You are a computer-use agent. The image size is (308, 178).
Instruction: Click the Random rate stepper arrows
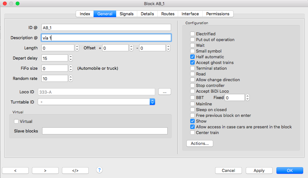click(71, 78)
